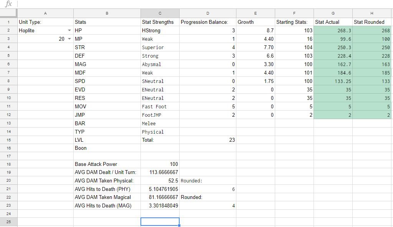The height and width of the screenshot is (227, 393).
Task: Select the 5.104761905 cell
Action: tap(160, 189)
